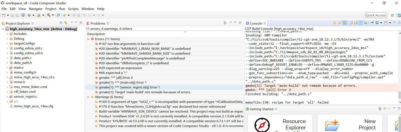Click the Flash load toolbar icon
The width and height of the screenshot is (401, 132).
pos(39,15)
